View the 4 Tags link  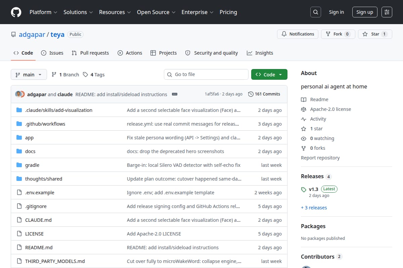pos(94,75)
